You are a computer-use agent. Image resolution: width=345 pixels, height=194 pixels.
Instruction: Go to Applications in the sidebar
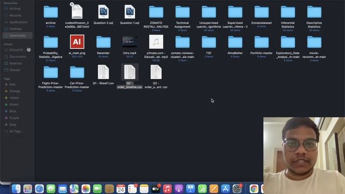(x=18, y=22)
